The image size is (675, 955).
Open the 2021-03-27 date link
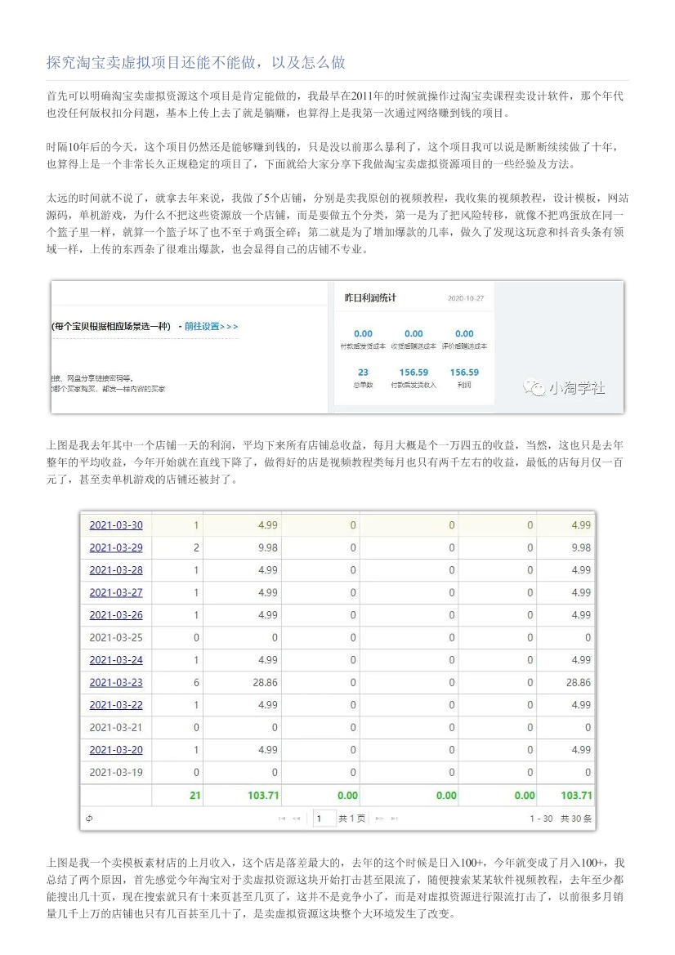tap(116, 592)
